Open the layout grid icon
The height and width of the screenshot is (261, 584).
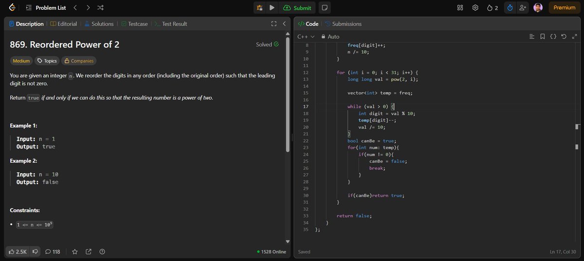coord(460,8)
